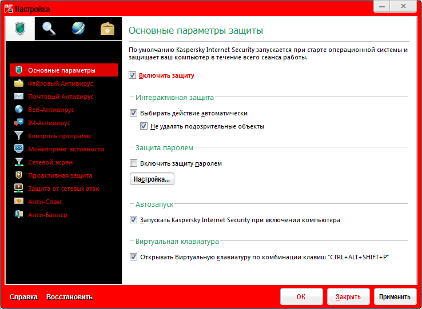Select Мониторинг активности section
Screen dimensions: 422x309
[x=66, y=149]
